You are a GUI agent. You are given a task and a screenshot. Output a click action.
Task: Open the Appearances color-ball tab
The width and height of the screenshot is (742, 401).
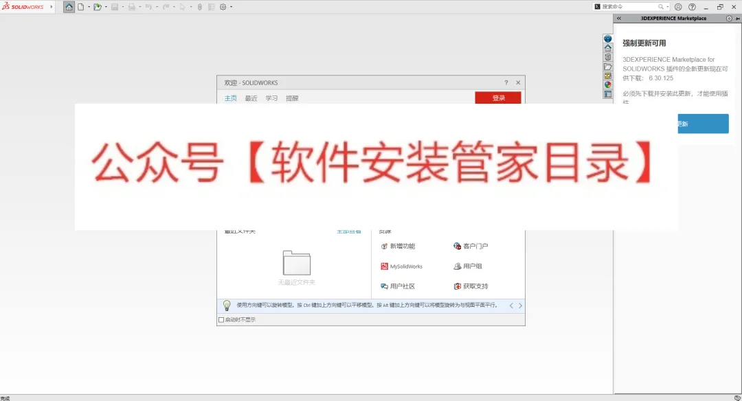click(608, 84)
